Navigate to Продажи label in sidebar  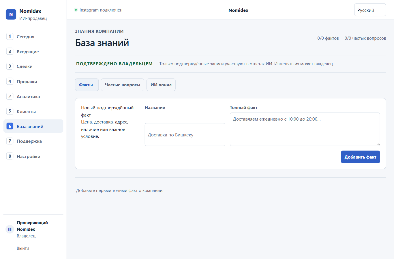click(27, 82)
